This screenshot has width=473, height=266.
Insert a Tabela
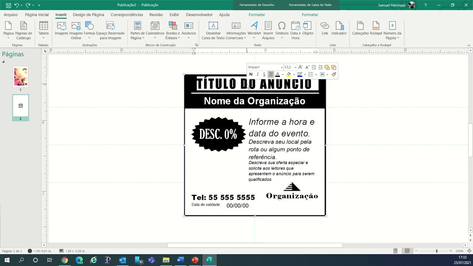[44, 30]
